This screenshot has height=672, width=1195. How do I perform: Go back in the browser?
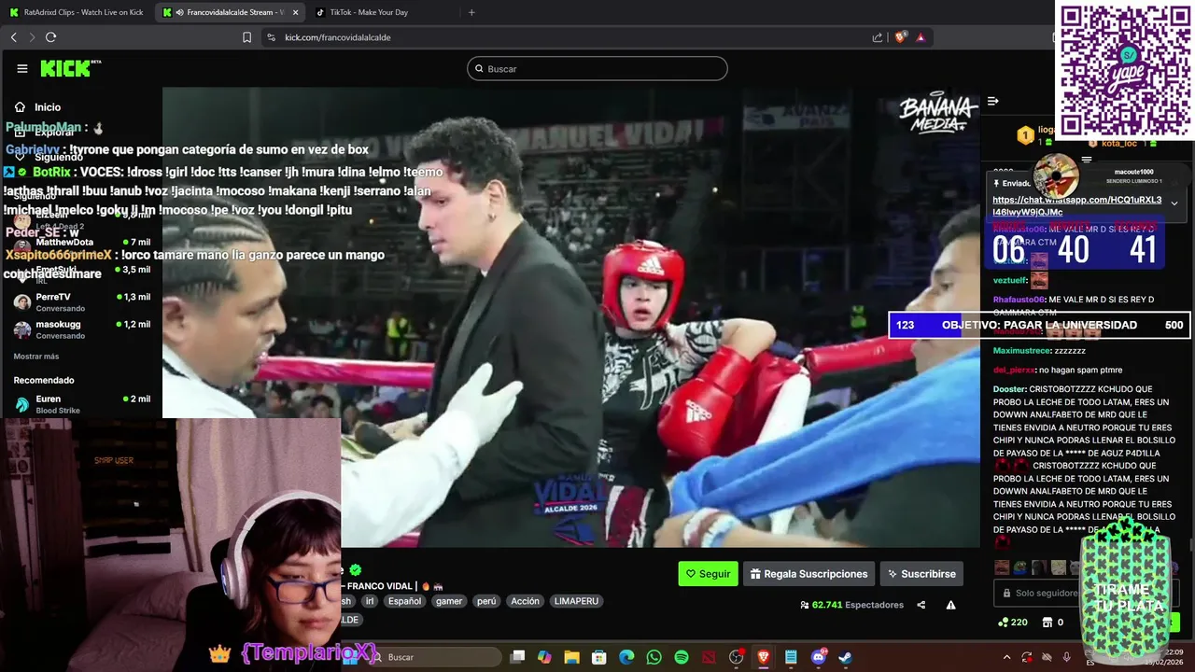(x=14, y=37)
